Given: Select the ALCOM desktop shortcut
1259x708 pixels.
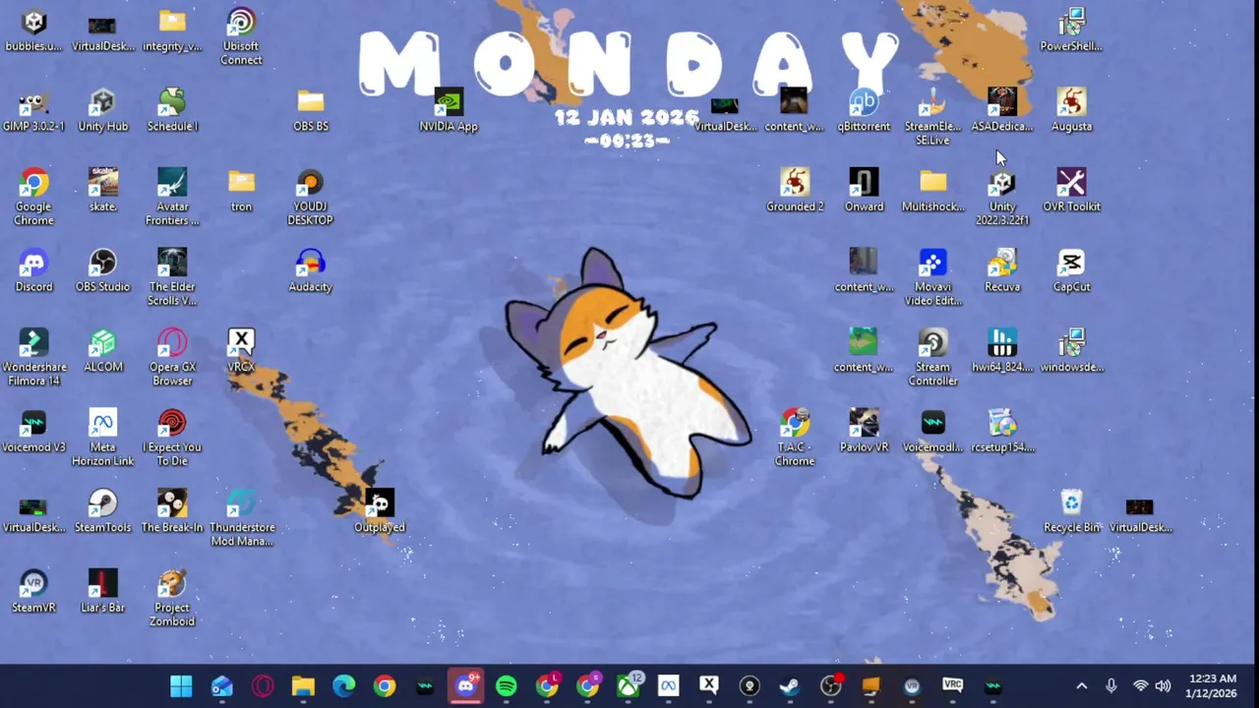Looking at the screenshot, I should [102, 350].
